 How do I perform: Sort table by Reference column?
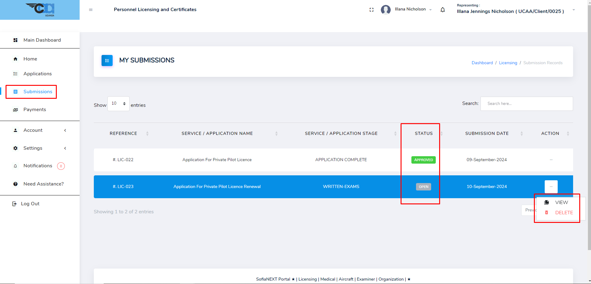tap(123, 133)
